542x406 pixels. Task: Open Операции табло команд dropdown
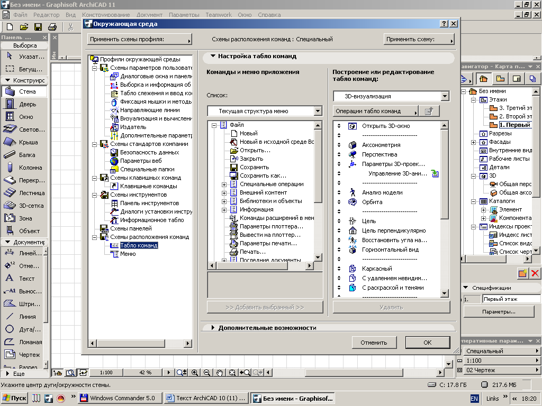376,111
